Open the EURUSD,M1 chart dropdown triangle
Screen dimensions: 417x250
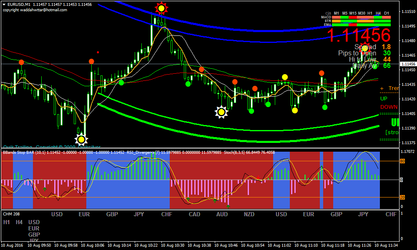click(4, 5)
